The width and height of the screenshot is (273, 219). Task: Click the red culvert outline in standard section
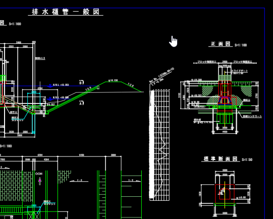coord(225,194)
